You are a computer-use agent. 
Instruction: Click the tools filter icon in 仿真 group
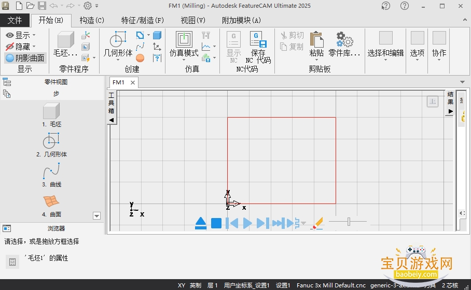tap(206, 35)
